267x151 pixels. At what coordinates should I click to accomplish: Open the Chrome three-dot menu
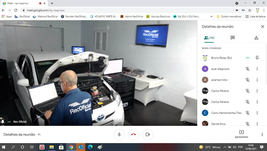(x=264, y=10)
